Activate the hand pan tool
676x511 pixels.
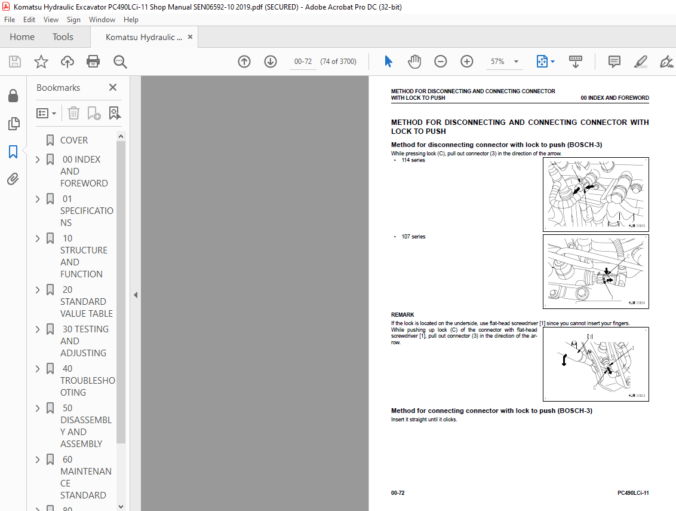tap(414, 62)
